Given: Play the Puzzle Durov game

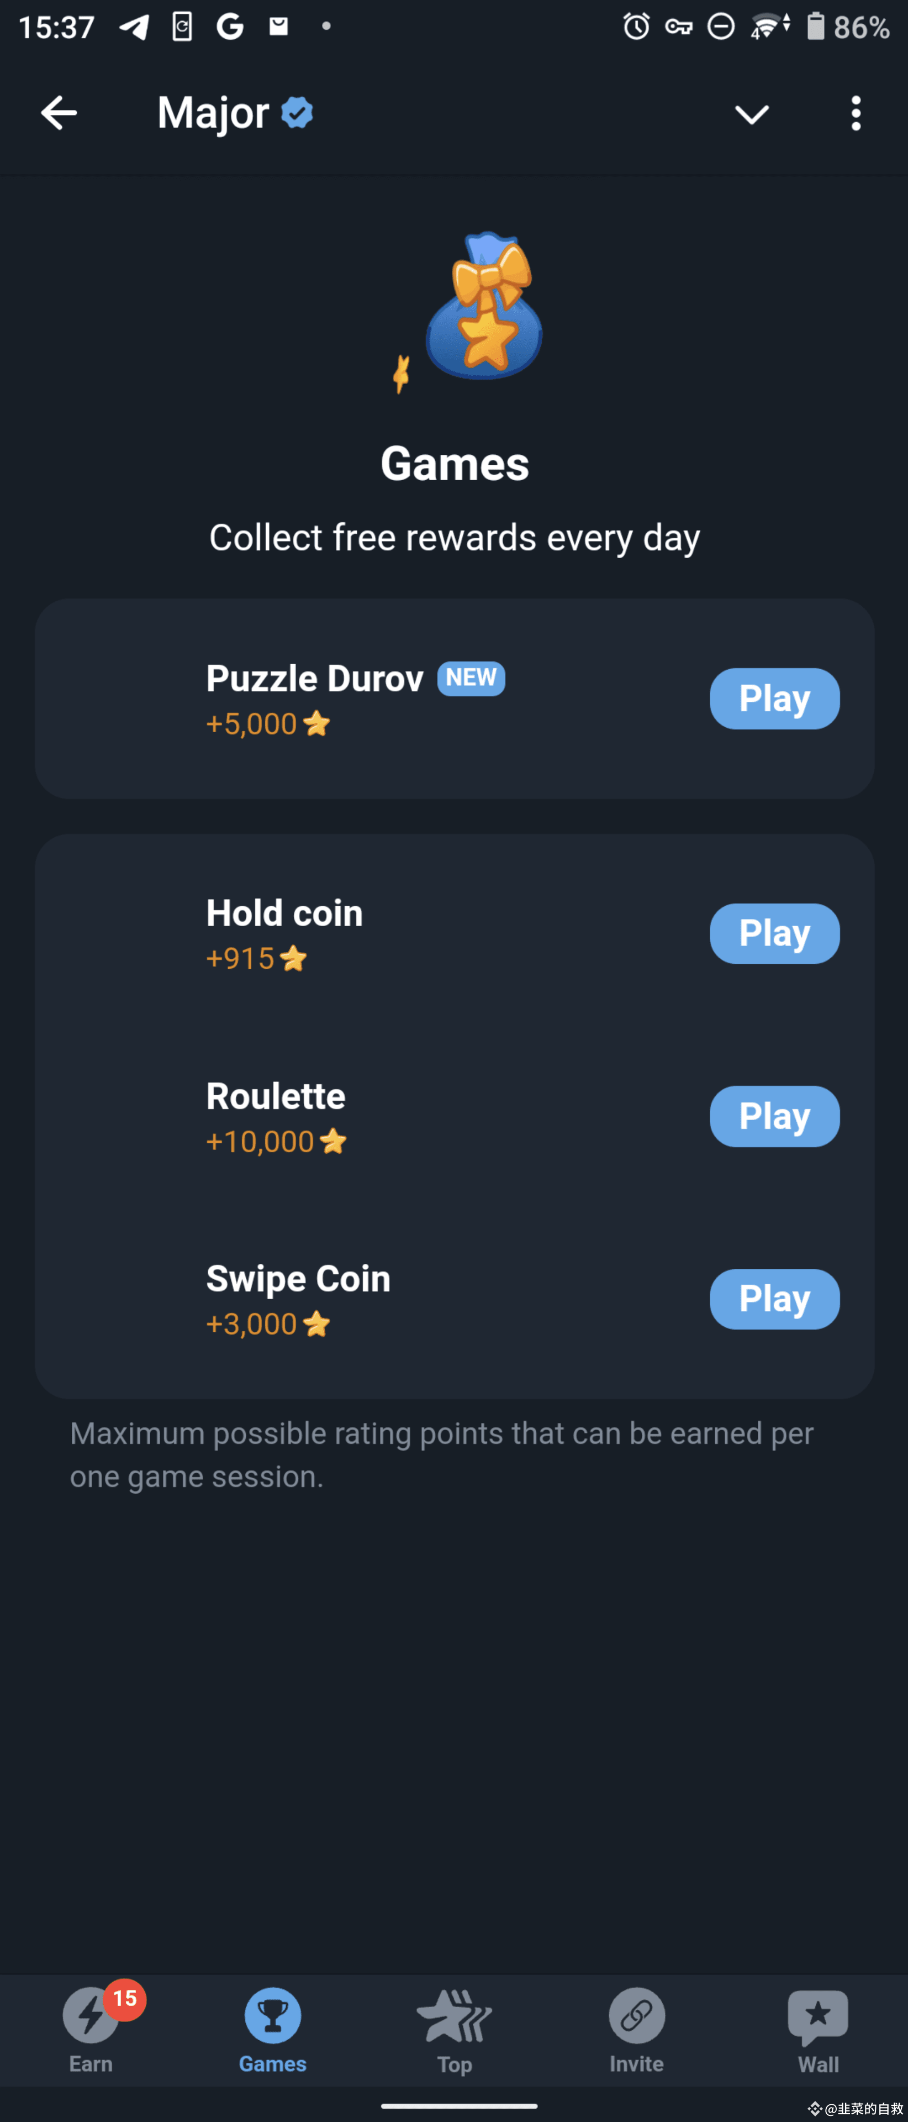Looking at the screenshot, I should pos(775,698).
